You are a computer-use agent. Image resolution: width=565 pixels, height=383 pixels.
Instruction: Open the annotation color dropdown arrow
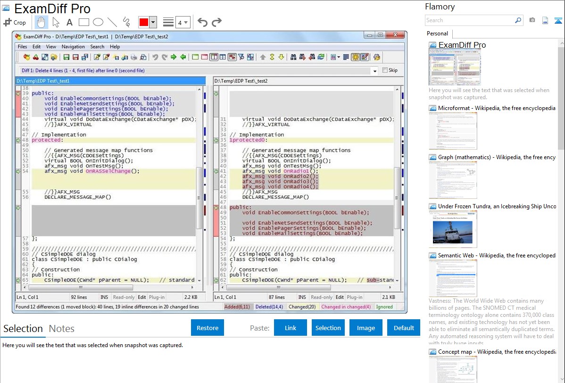pos(153,22)
